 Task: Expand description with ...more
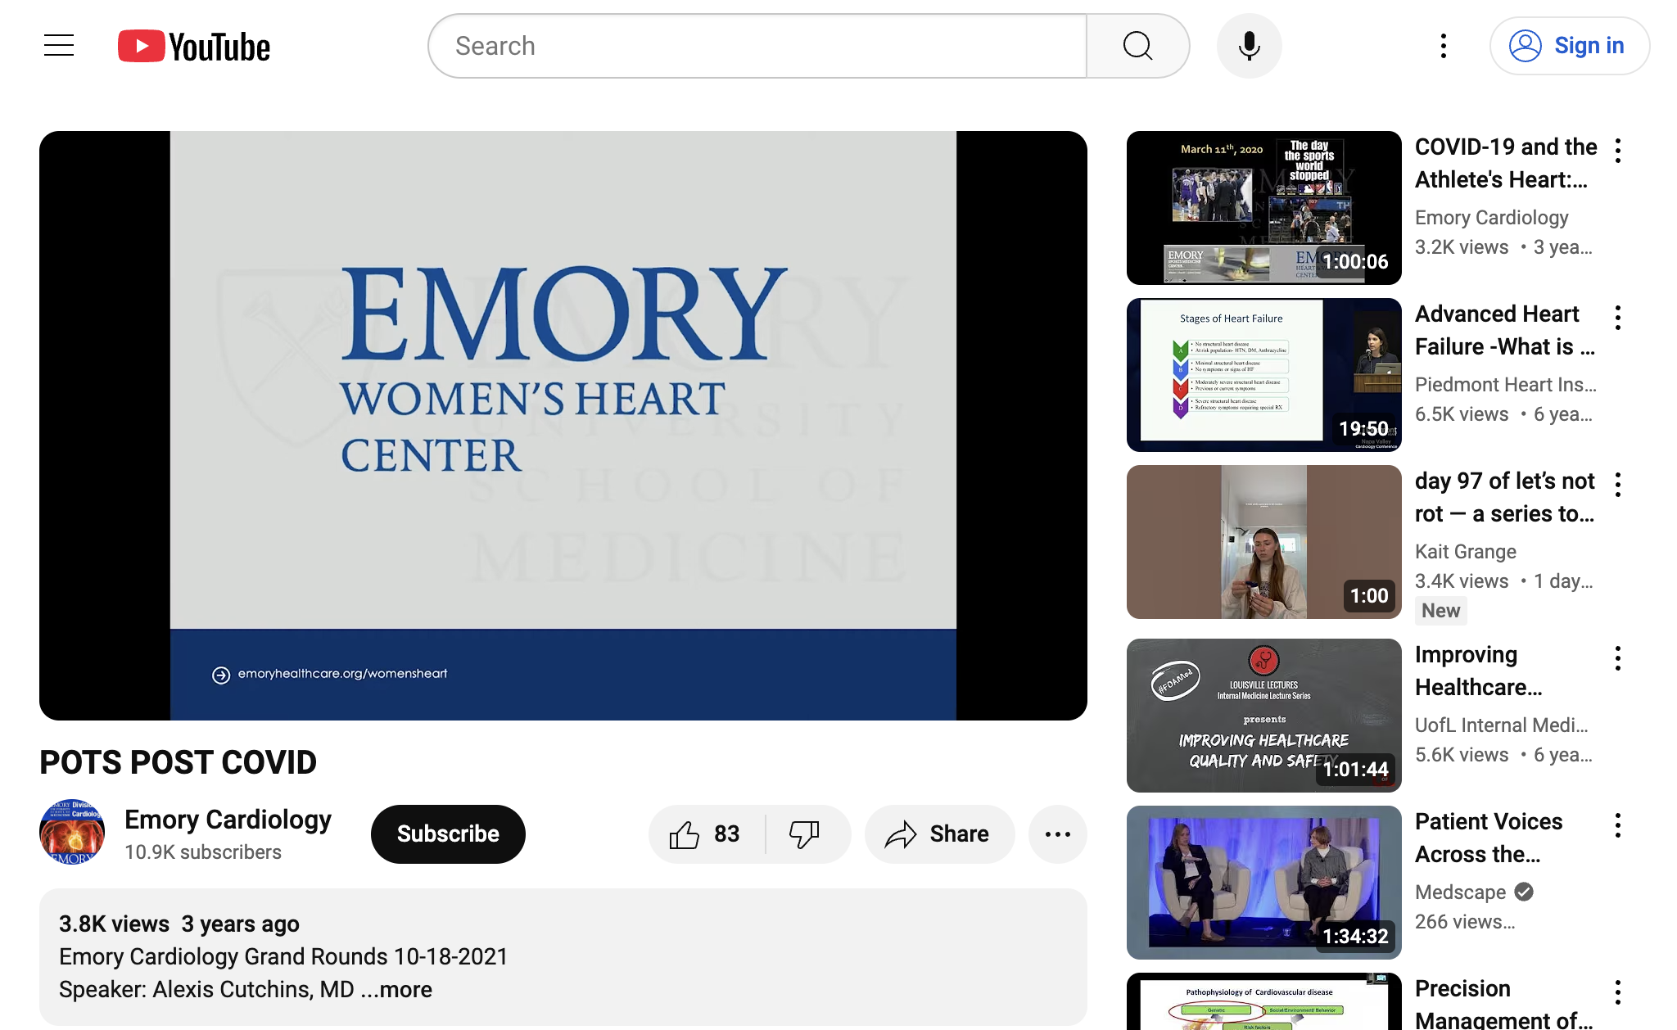[x=396, y=989]
